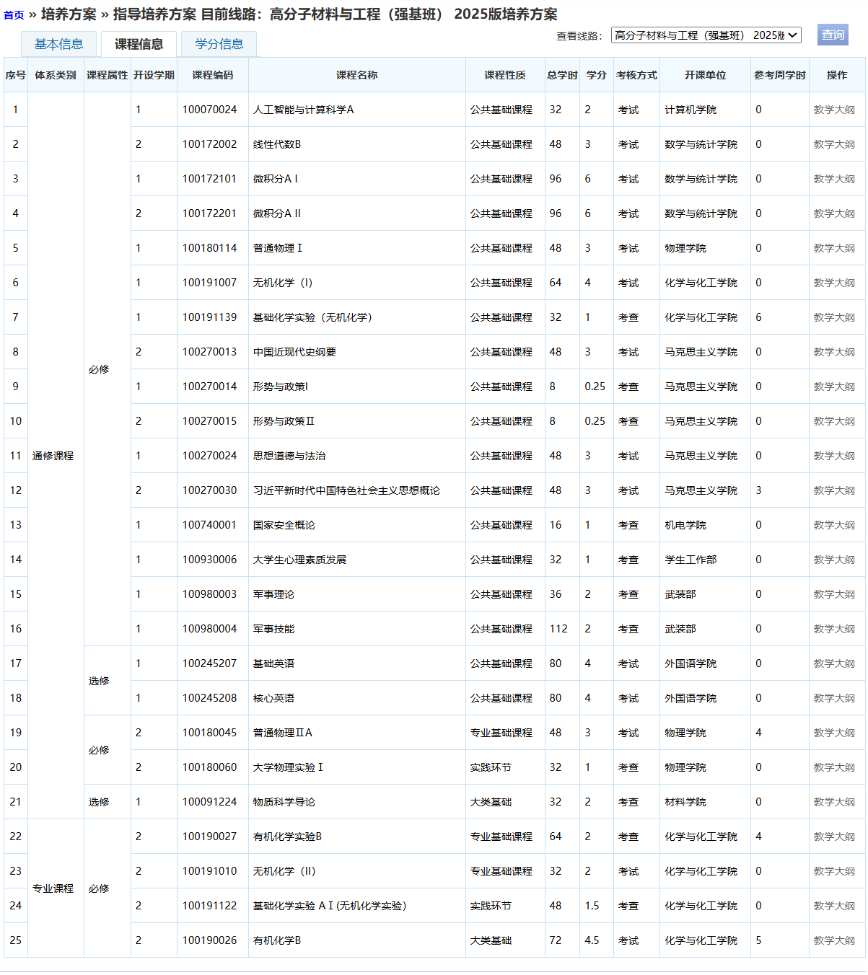View 教学大纲 for 军事技能
Screen dimensions: 868x975
click(x=834, y=629)
